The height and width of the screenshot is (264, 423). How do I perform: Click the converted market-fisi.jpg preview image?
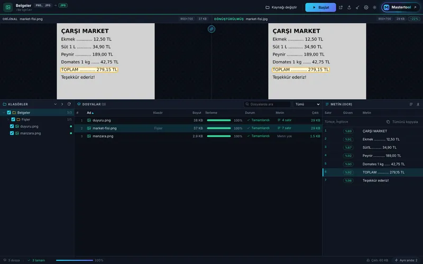click(x=317, y=61)
